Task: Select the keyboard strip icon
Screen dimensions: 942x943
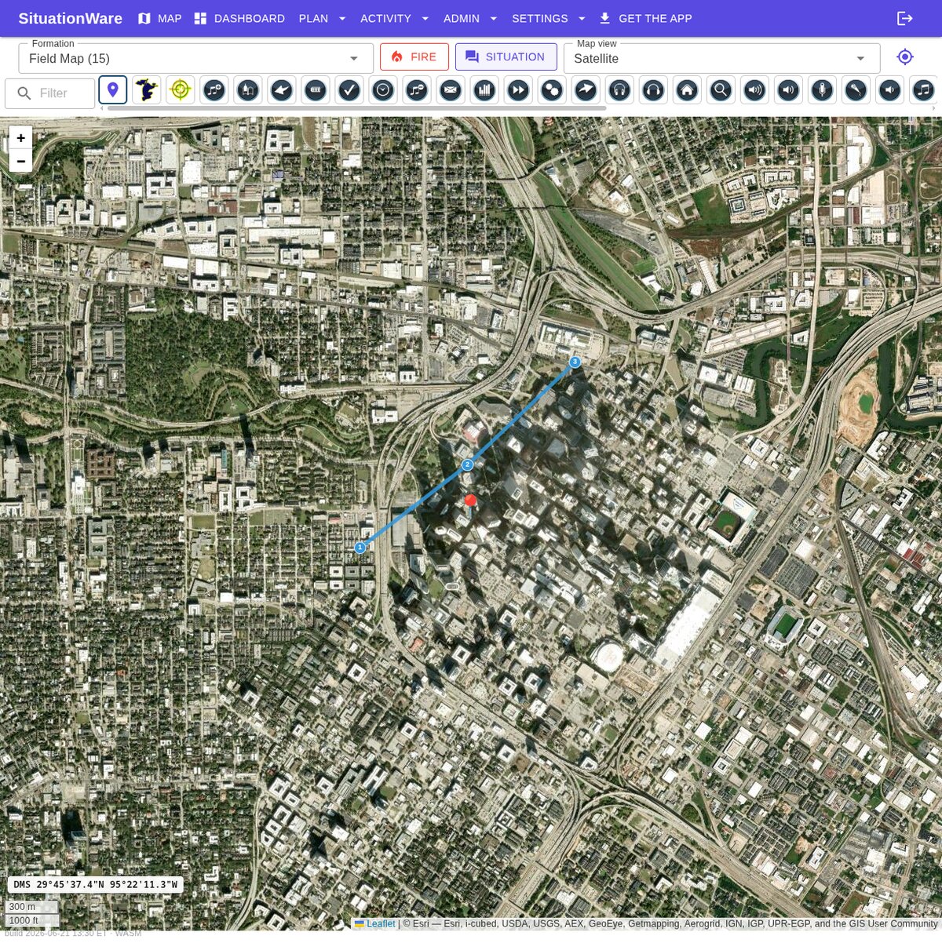Action: pos(316,90)
